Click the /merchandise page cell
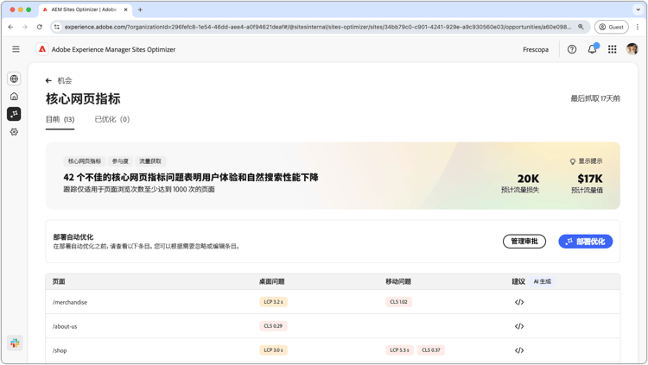This screenshot has width=648, height=365. click(70, 302)
